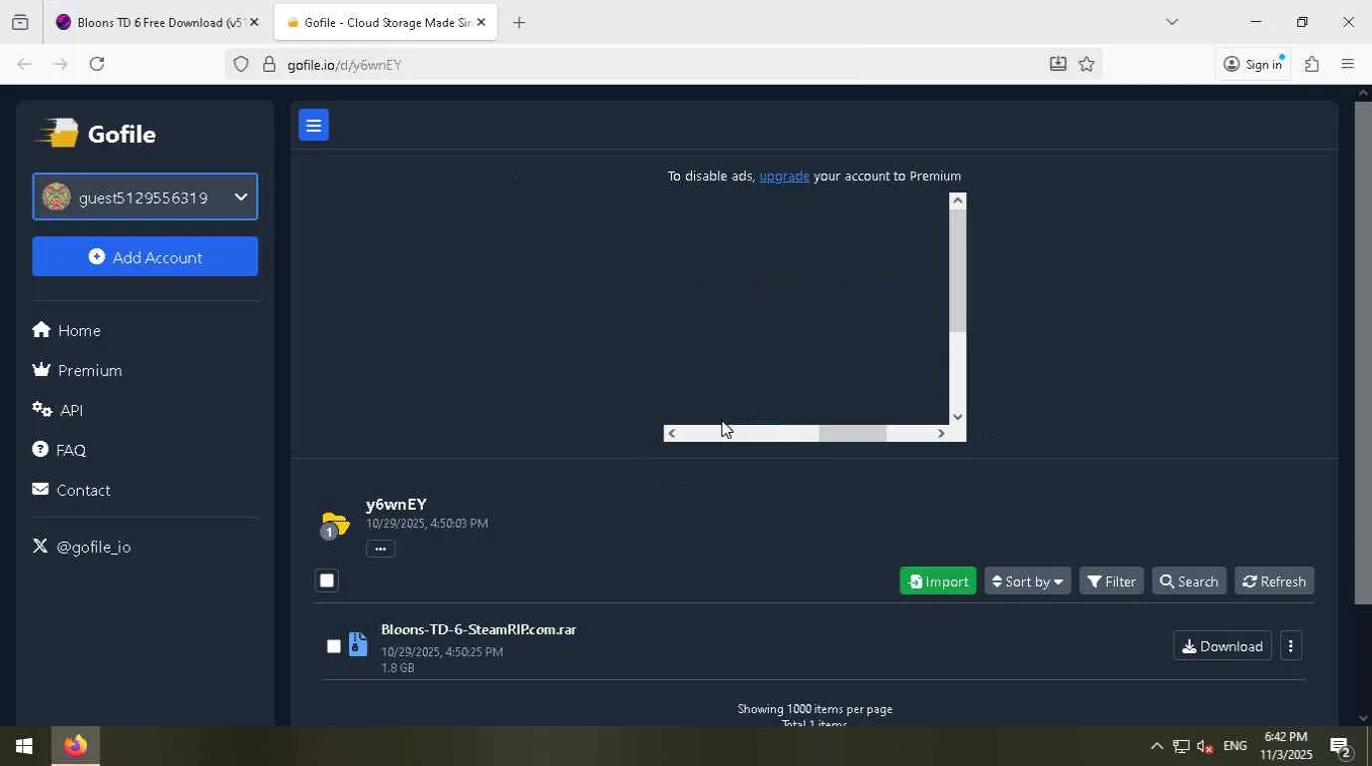Click the archive file icon for Bloons-TD-6-SteamRIP.com.rar
1372x766 pixels.
[x=358, y=645]
